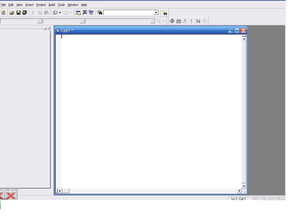Open the Build menu

click(52, 5)
